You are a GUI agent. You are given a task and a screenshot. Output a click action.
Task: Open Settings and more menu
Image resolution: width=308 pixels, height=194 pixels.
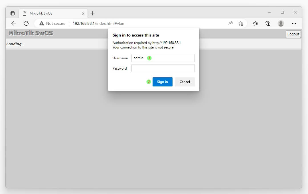pos(294,23)
